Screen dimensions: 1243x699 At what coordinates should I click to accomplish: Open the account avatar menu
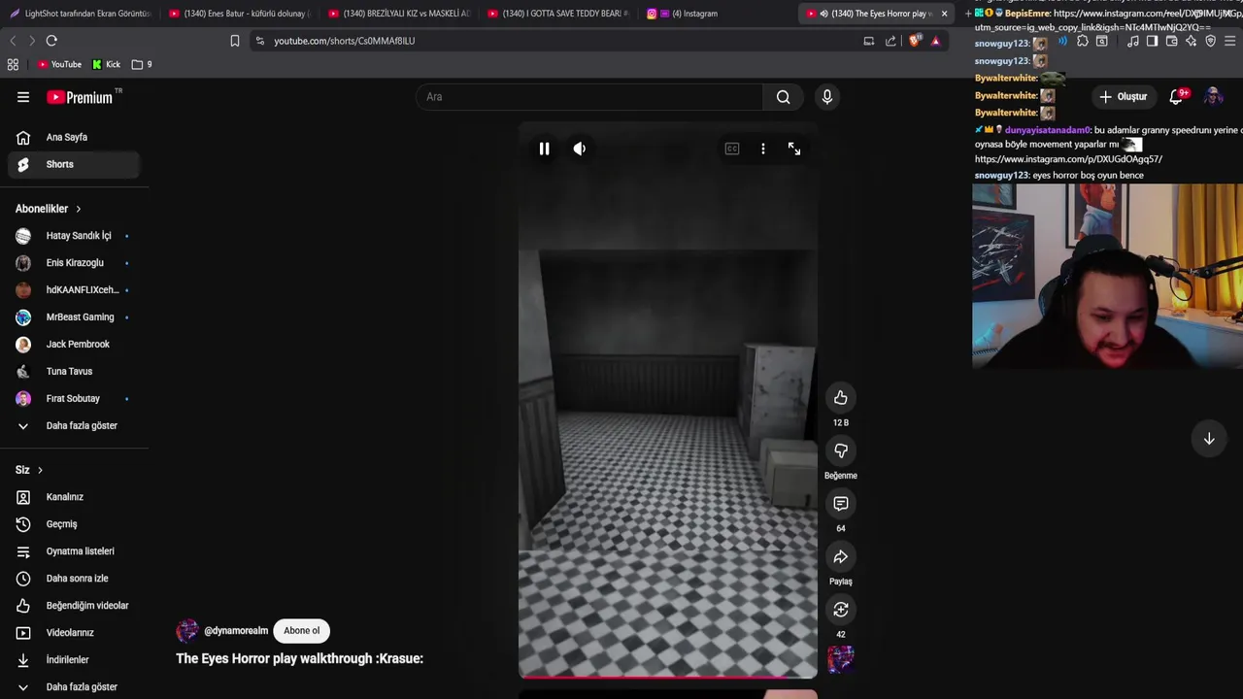[1213, 97]
